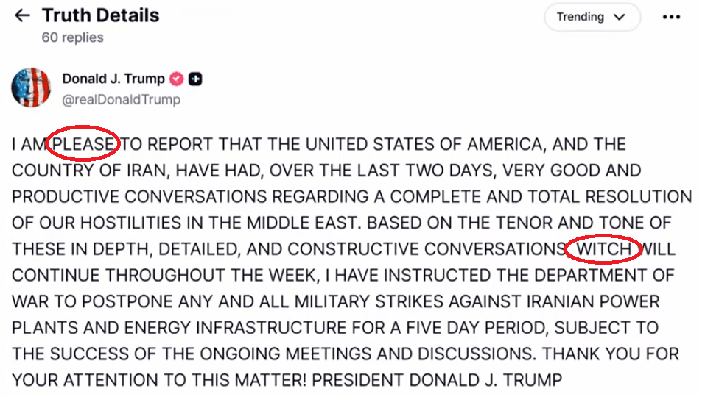Click the black plus badge by the name
Image resolution: width=719 pixels, height=408 pixels.
click(x=195, y=79)
